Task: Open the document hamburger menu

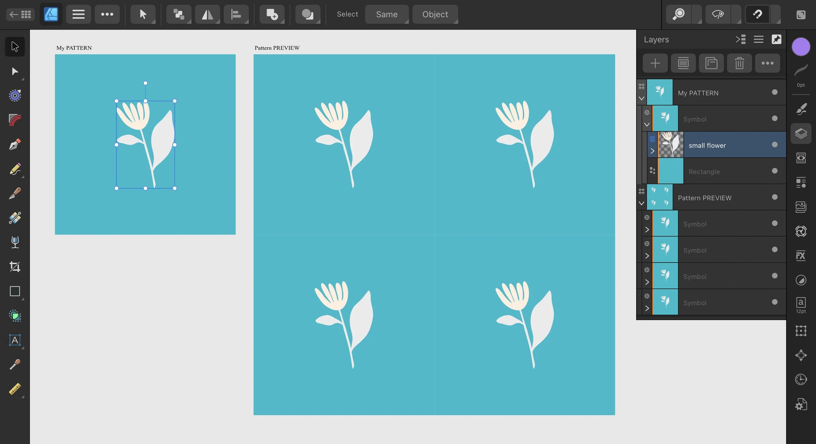Action: (78, 14)
